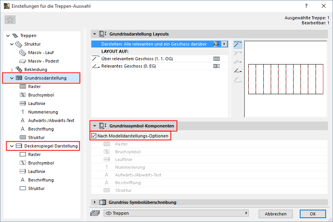The width and height of the screenshot is (333, 222).
Task: Open Lauflinie under Deckenspiegel Darstellung
Action: coord(37,171)
